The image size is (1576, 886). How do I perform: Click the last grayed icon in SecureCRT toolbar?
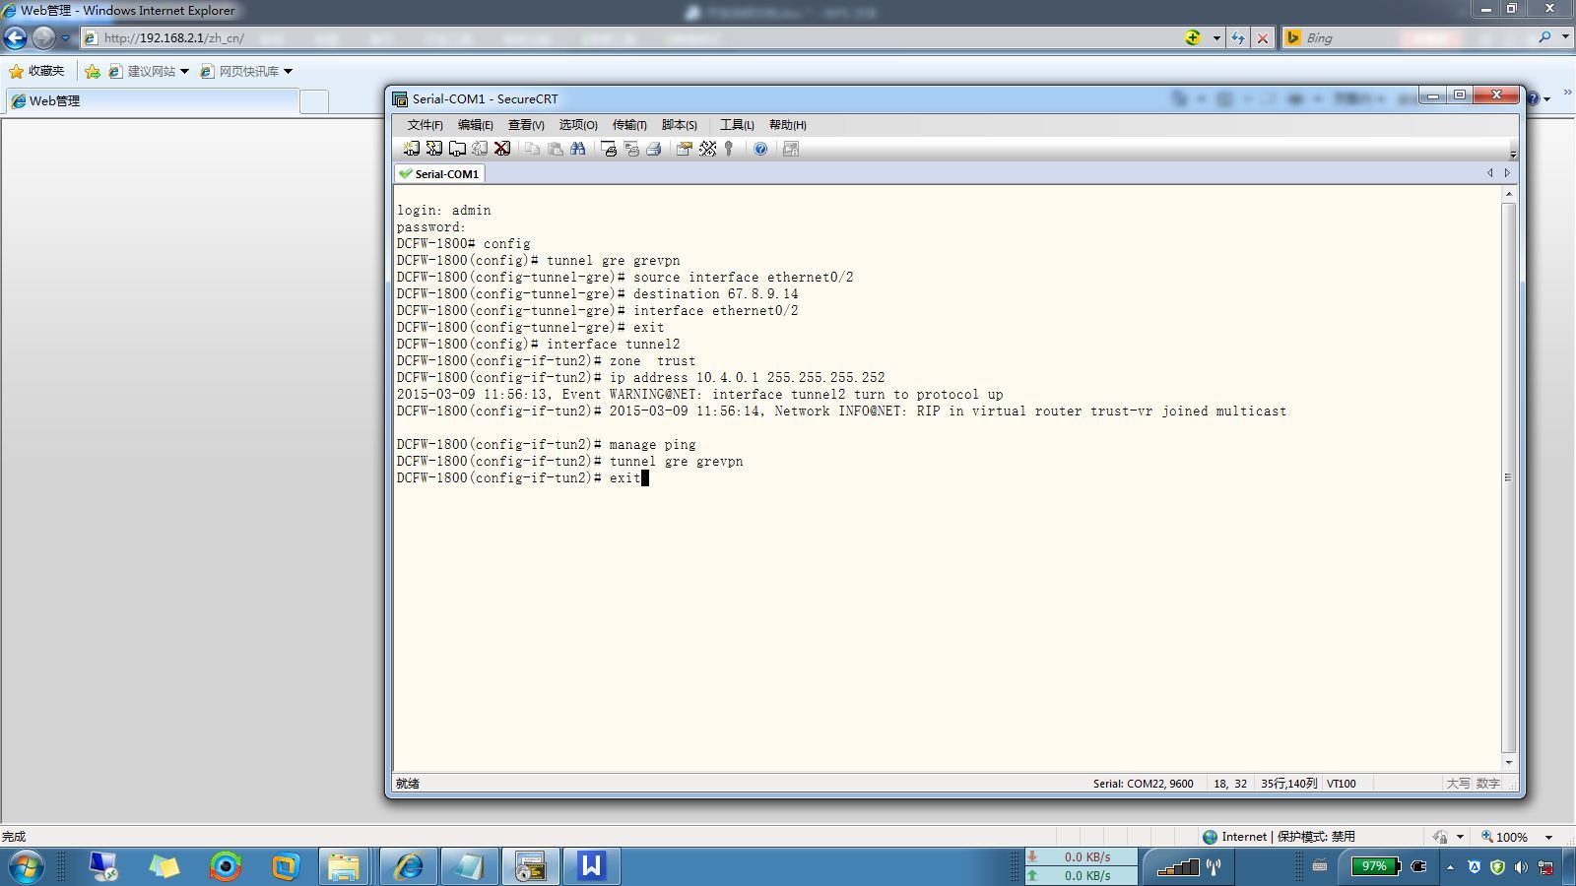(x=790, y=149)
